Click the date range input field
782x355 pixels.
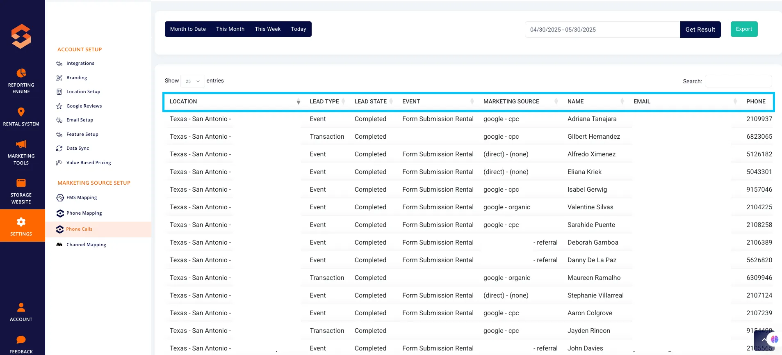tap(602, 30)
